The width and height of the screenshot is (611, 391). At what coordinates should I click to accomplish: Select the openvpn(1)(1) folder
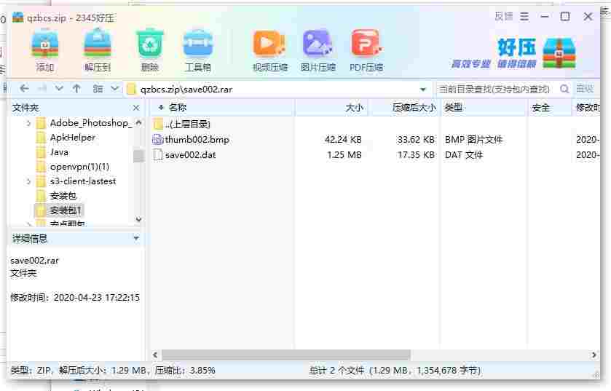[79, 167]
